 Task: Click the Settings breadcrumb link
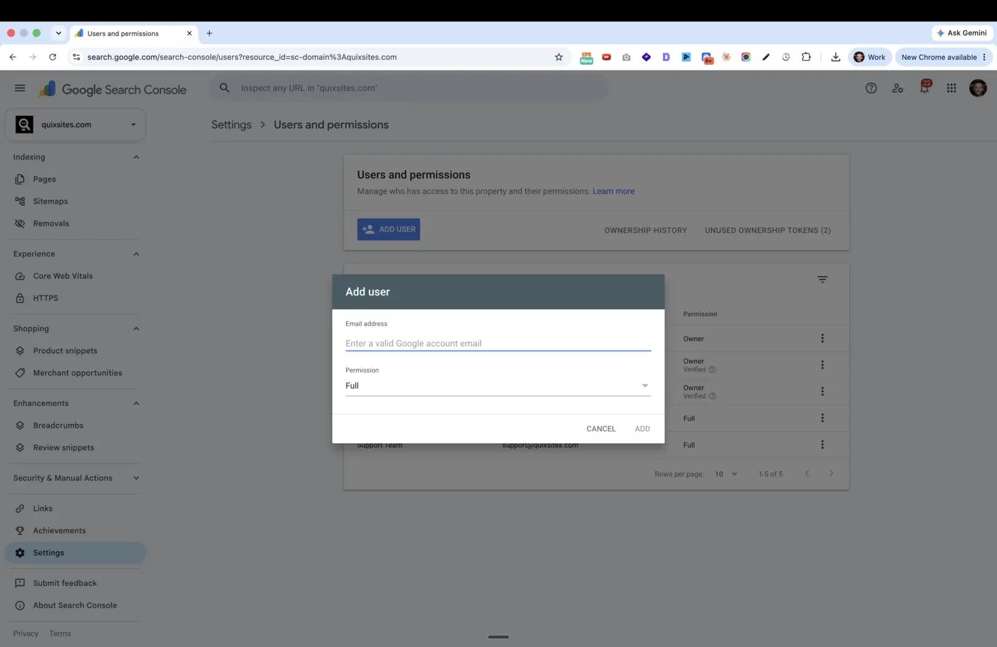coord(231,125)
